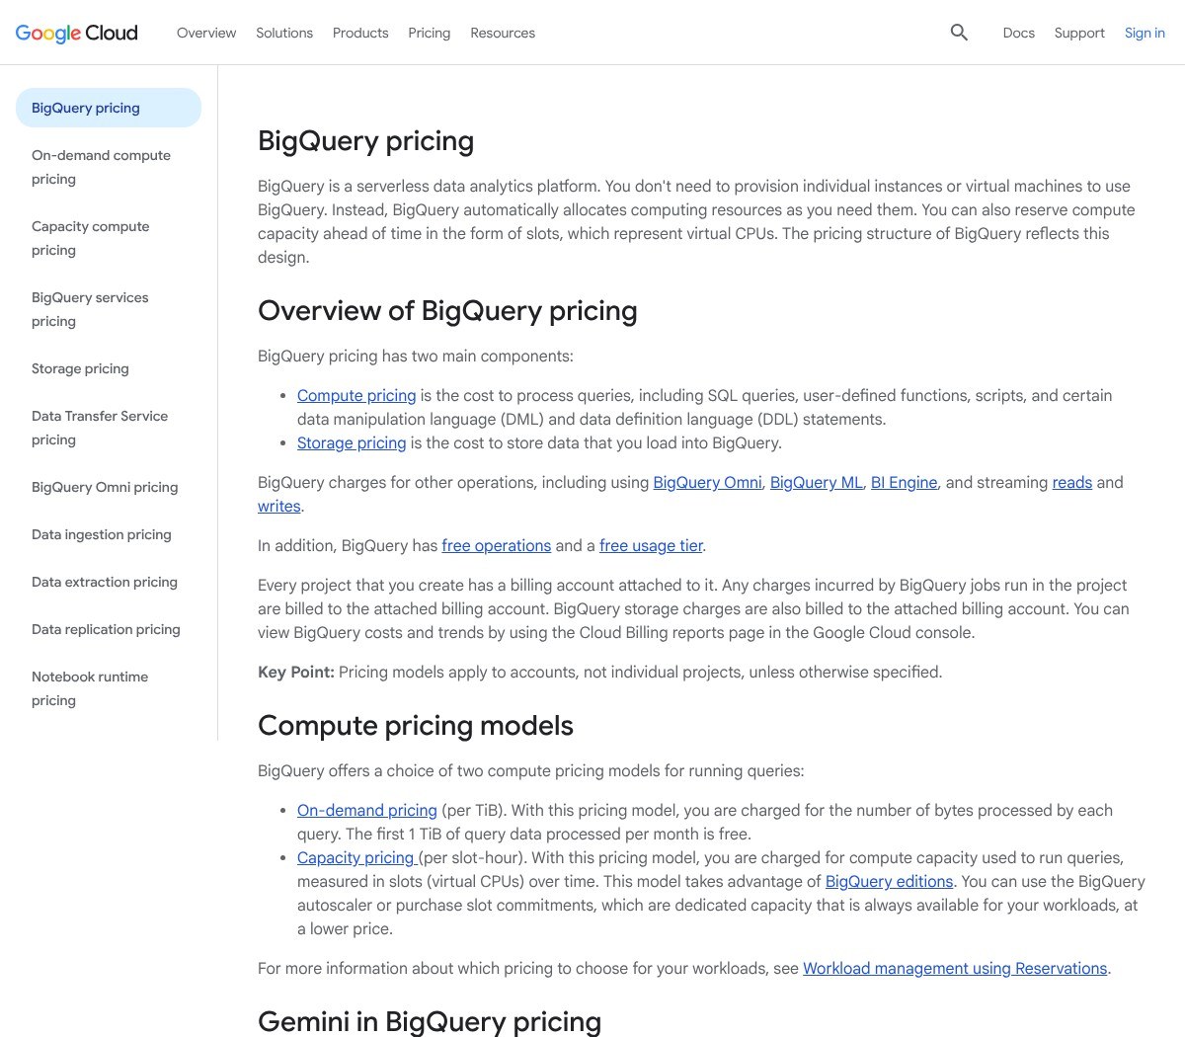Open the Overview menu

(206, 33)
